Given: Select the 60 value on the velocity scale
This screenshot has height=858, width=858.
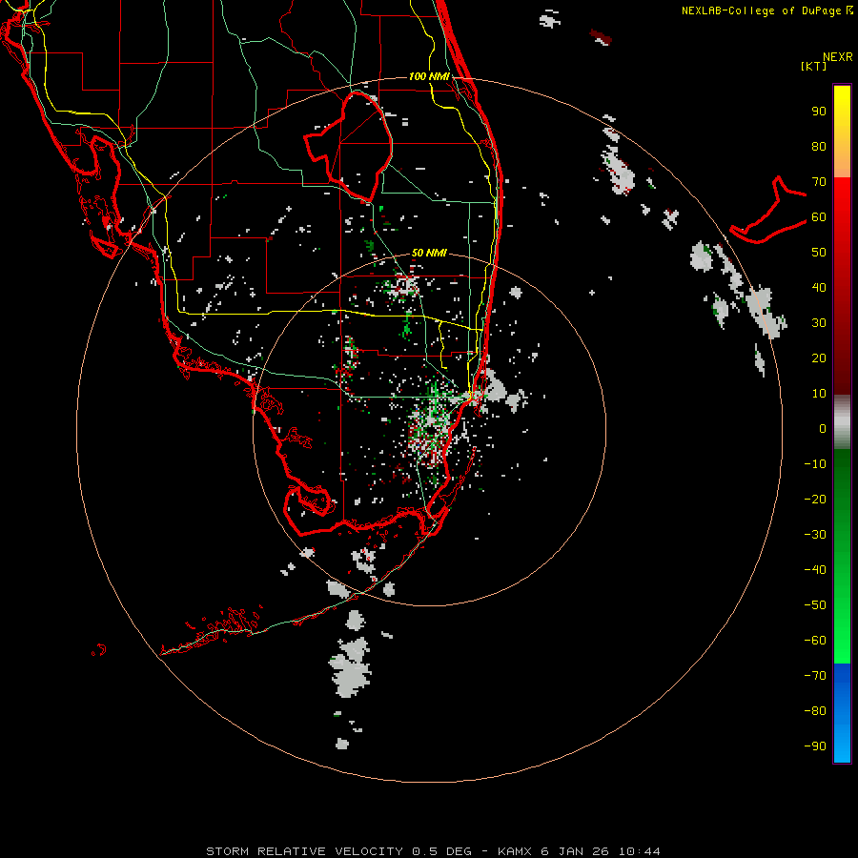Looking at the screenshot, I should tap(819, 217).
